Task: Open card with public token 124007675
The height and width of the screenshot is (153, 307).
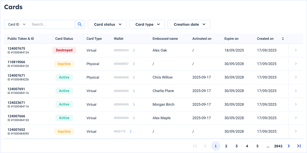Action: [16, 48]
